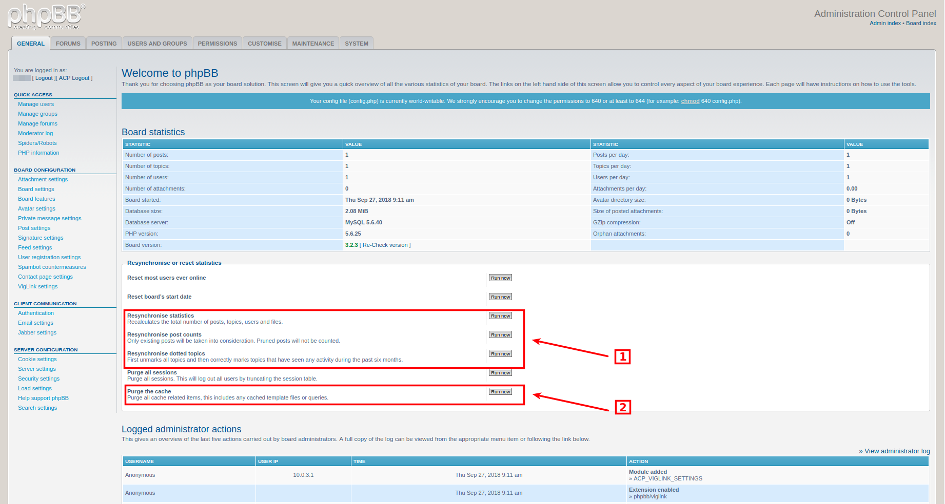The height and width of the screenshot is (504, 945).
Task: Open Jabber settings
Action: coord(37,332)
